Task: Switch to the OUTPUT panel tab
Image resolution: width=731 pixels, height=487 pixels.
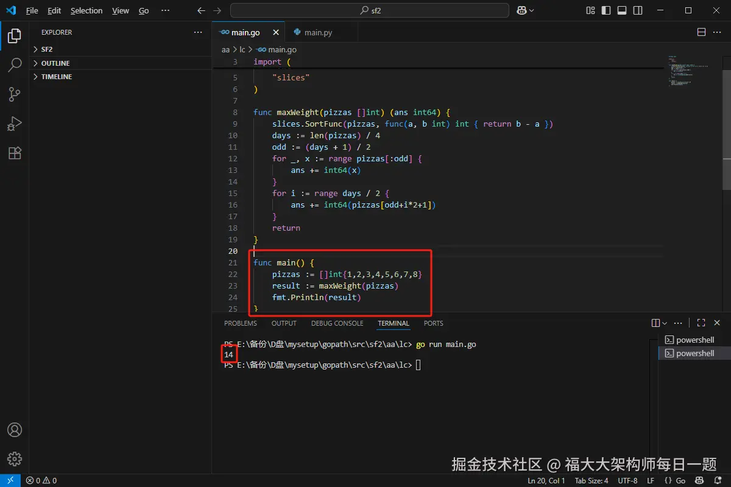Action: 284,323
